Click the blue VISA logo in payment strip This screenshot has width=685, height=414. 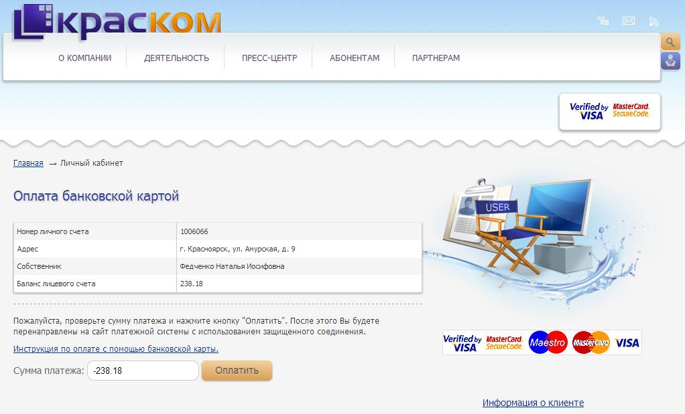(627, 342)
